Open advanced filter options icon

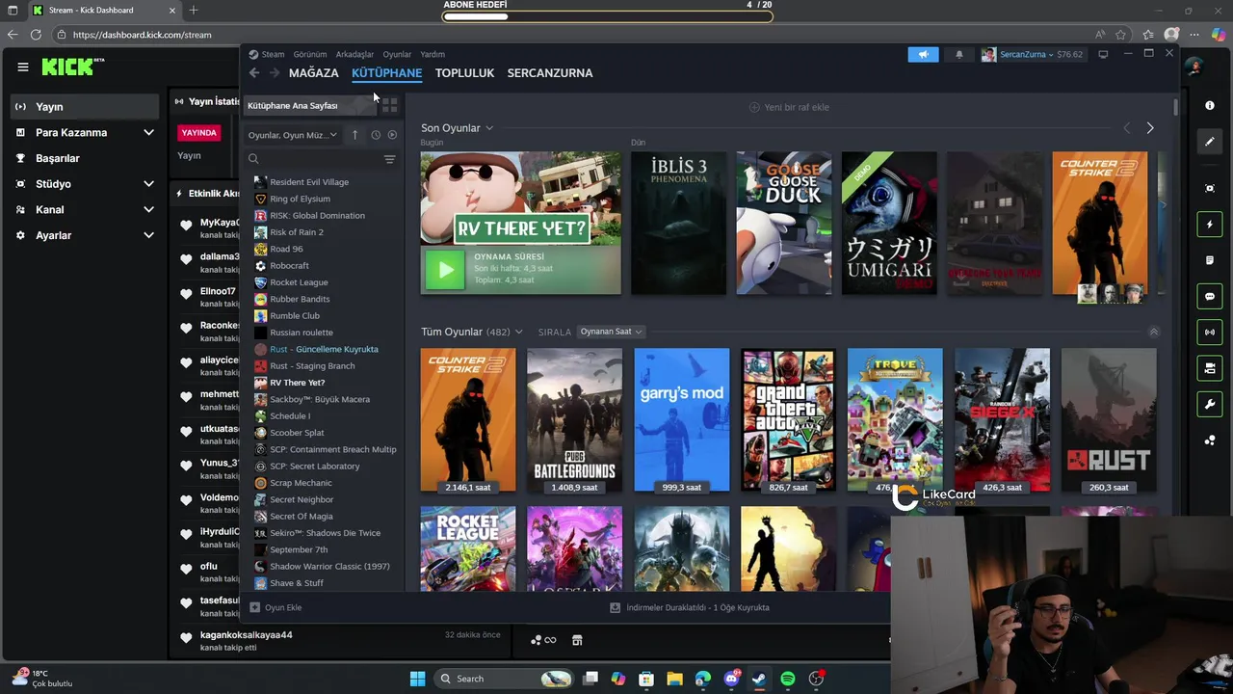389,159
